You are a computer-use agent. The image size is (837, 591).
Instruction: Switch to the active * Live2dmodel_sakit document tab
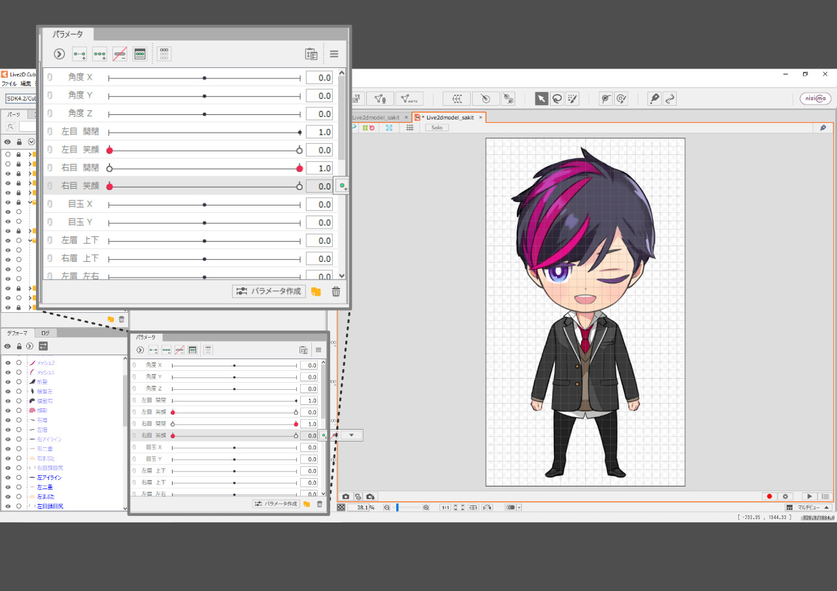450,118
